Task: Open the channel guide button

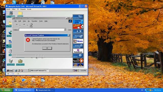Action: tap(78, 22)
